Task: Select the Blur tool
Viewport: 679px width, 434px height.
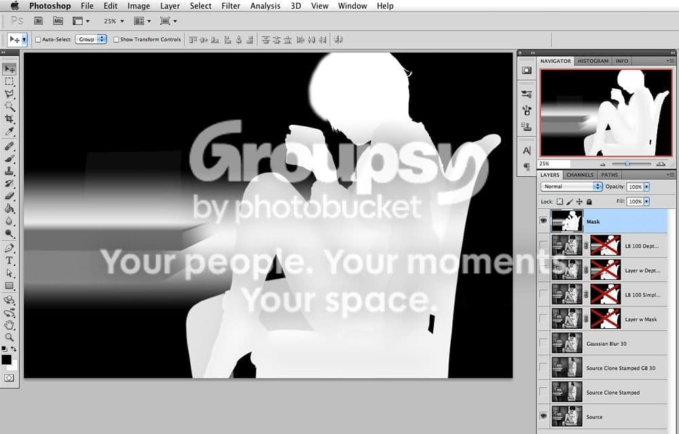Action: click(9, 221)
